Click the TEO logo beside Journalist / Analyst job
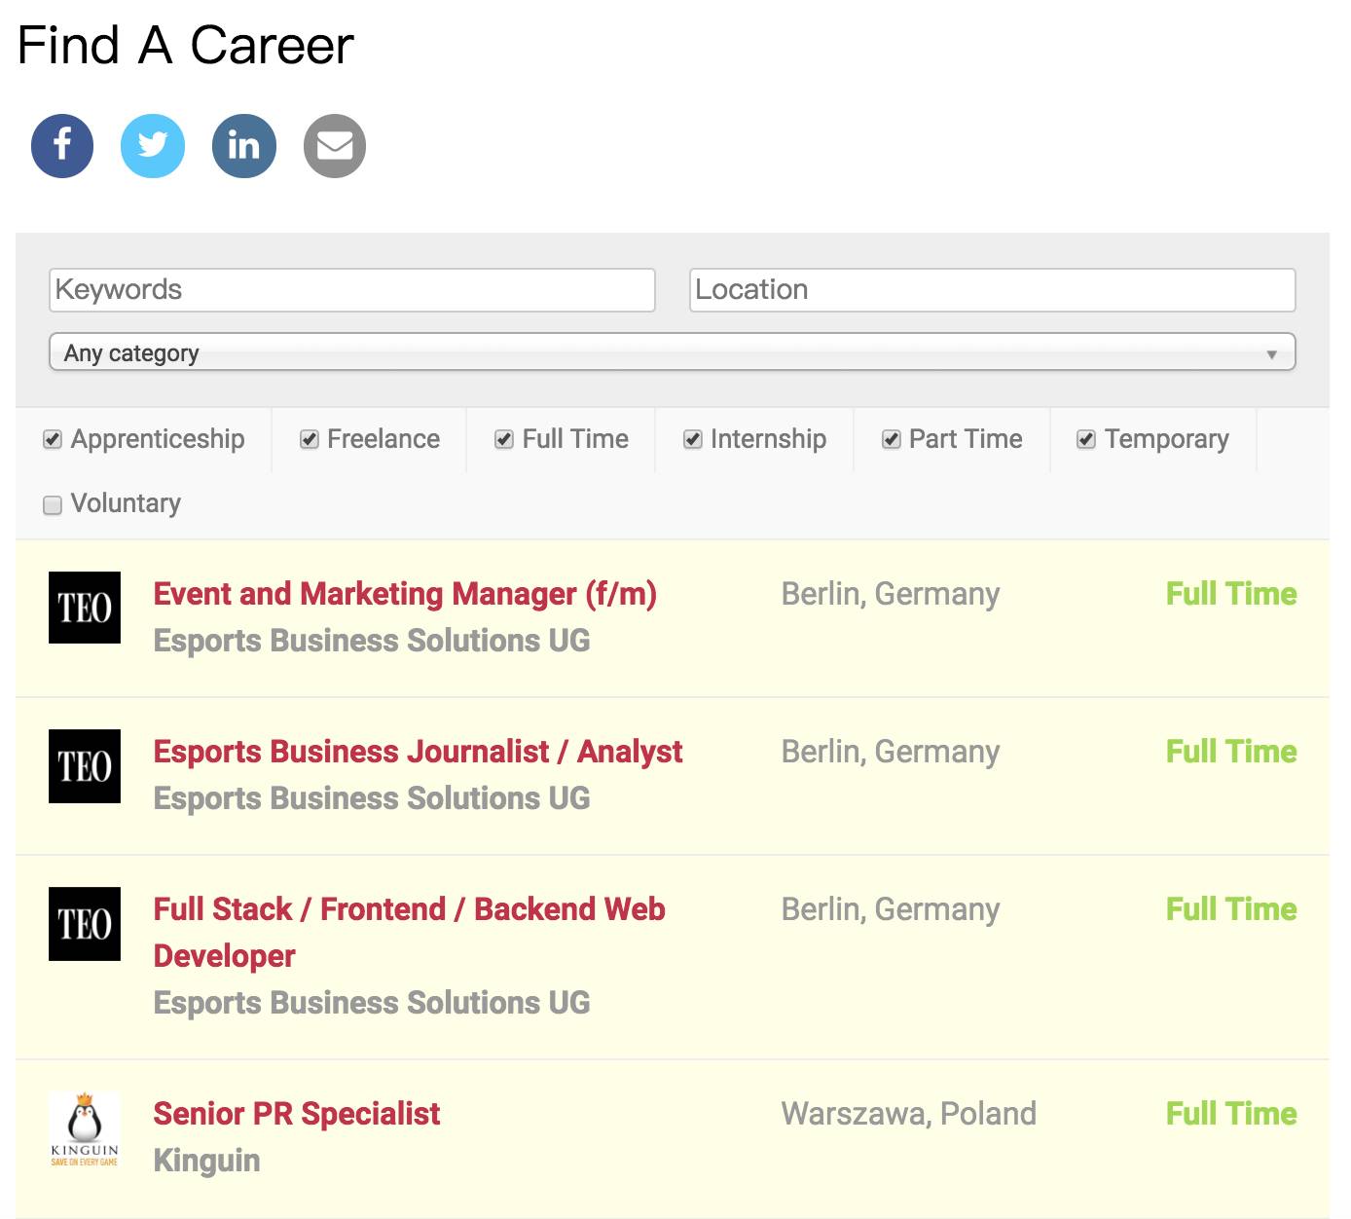Image resolution: width=1351 pixels, height=1219 pixels. (x=85, y=766)
